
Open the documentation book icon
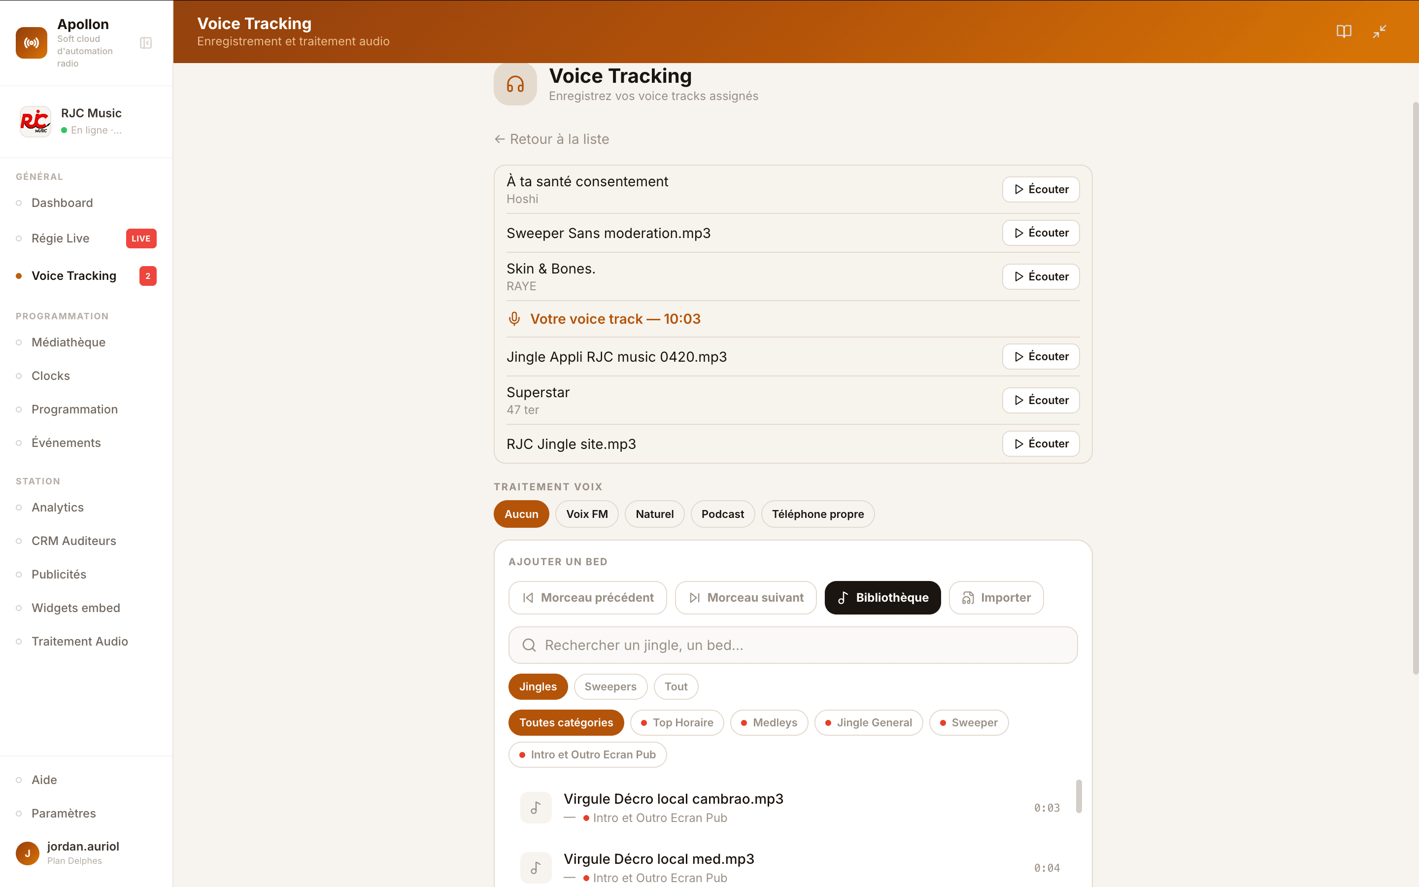click(1343, 31)
